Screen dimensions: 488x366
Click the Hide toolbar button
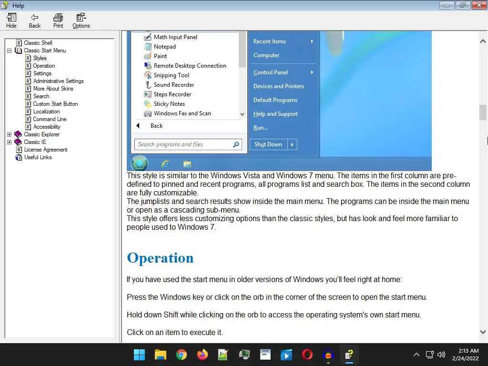(x=11, y=21)
